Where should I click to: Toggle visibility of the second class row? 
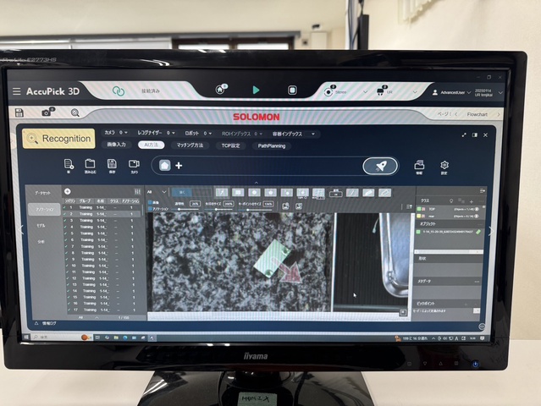(478, 216)
